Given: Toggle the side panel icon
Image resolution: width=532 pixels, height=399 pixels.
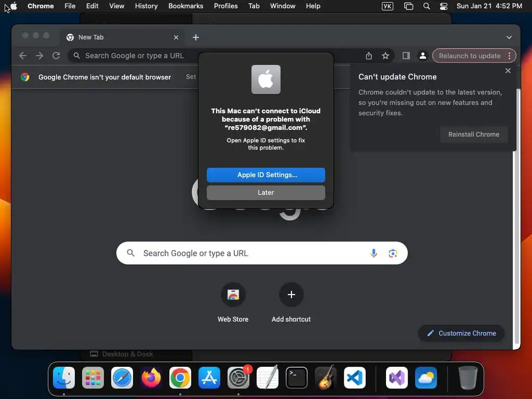Looking at the screenshot, I should coord(406,56).
